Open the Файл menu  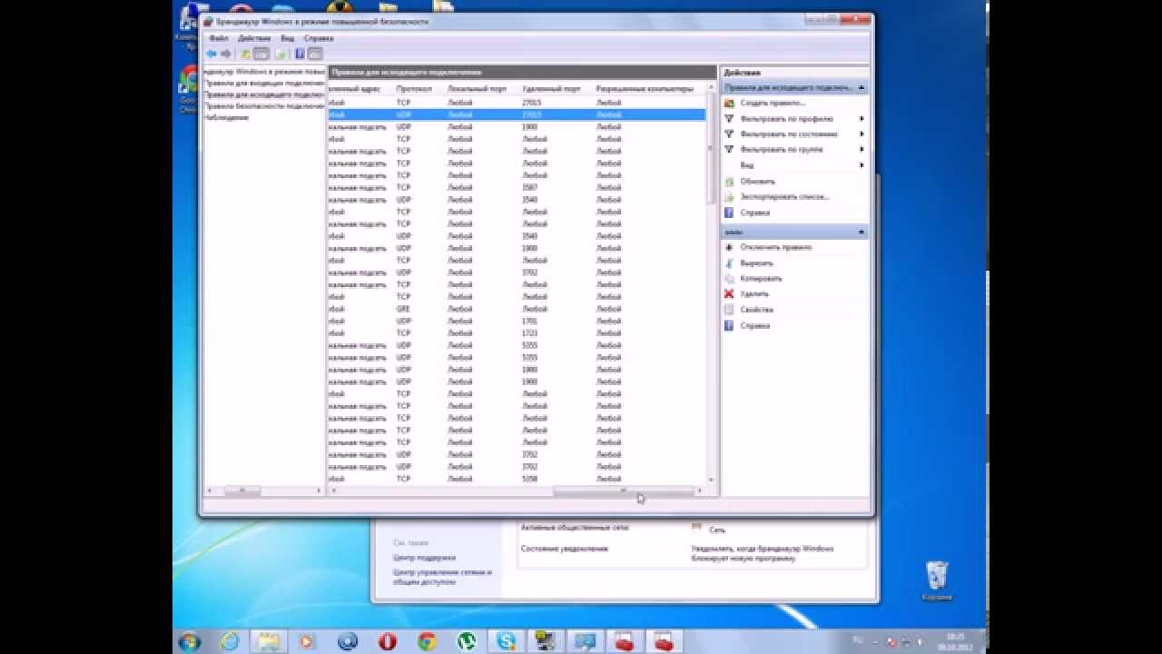[218, 39]
